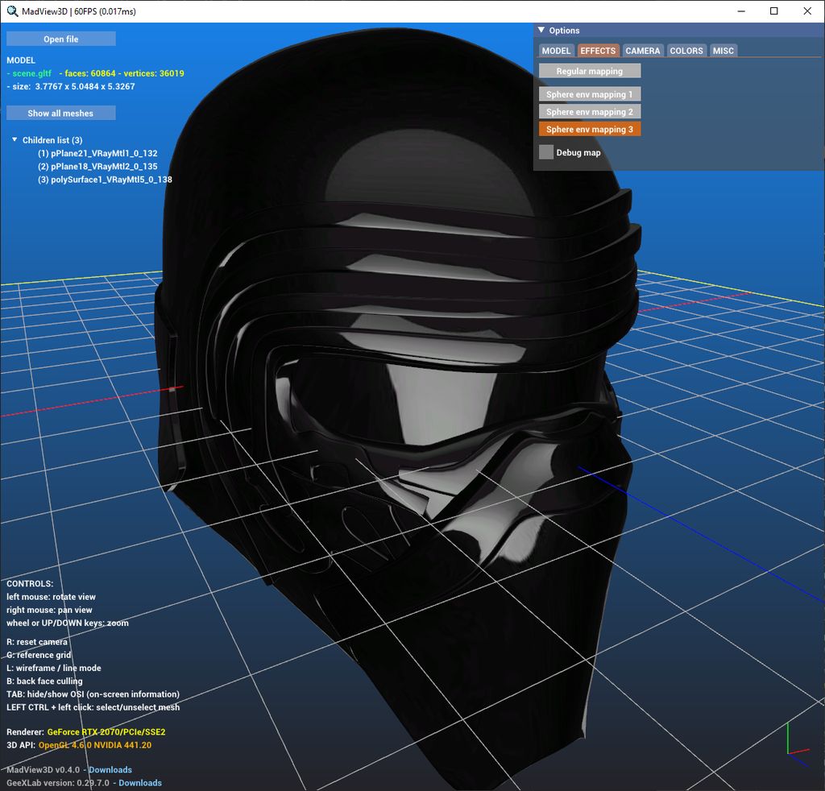Click the MadView3D magnifier app icon
This screenshot has width=825, height=791.
tap(11, 11)
